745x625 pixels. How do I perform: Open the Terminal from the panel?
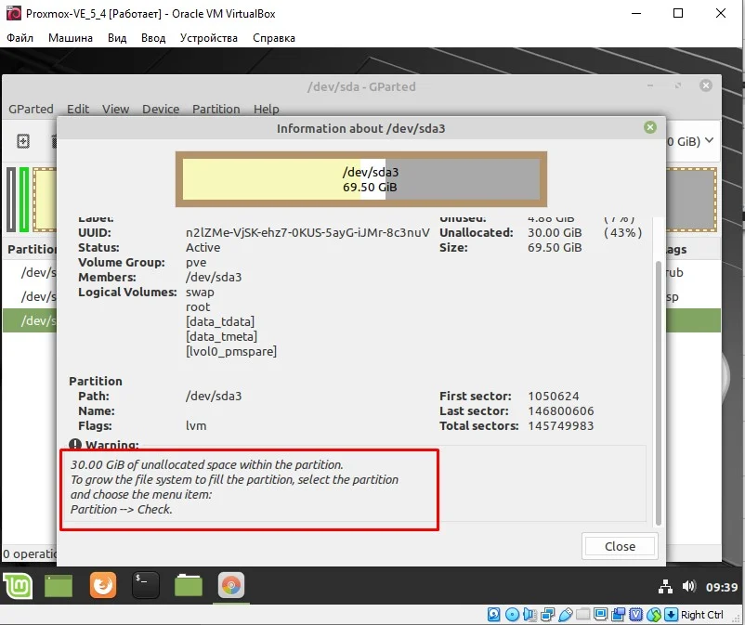(146, 585)
